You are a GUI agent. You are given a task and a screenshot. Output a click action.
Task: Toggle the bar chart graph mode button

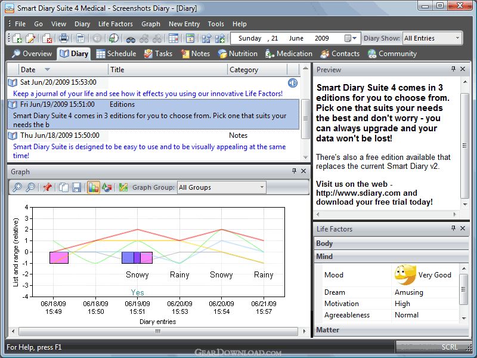pyautogui.click(x=94, y=187)
